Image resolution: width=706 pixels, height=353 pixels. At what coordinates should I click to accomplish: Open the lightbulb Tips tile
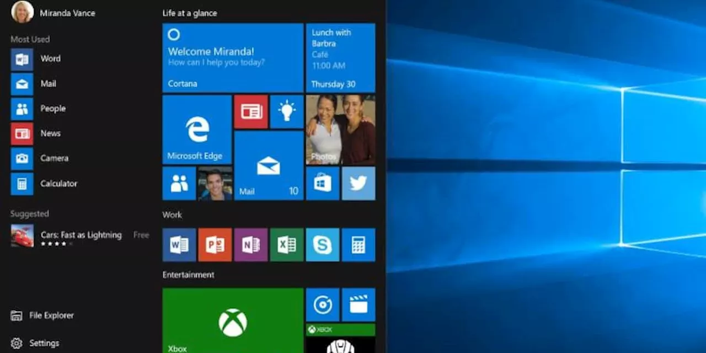tap(287, 111)
